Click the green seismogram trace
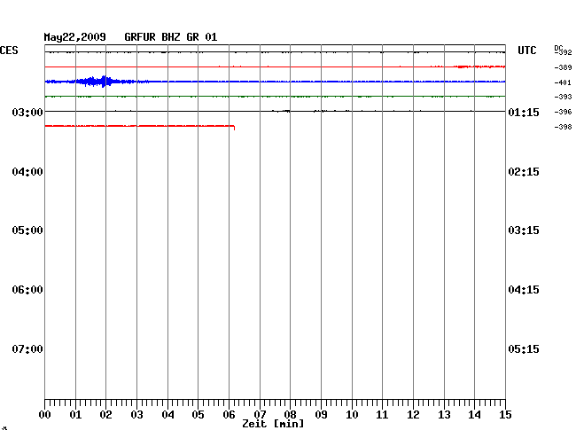Viewport: 576px width, 438px height. pos(275,97)
